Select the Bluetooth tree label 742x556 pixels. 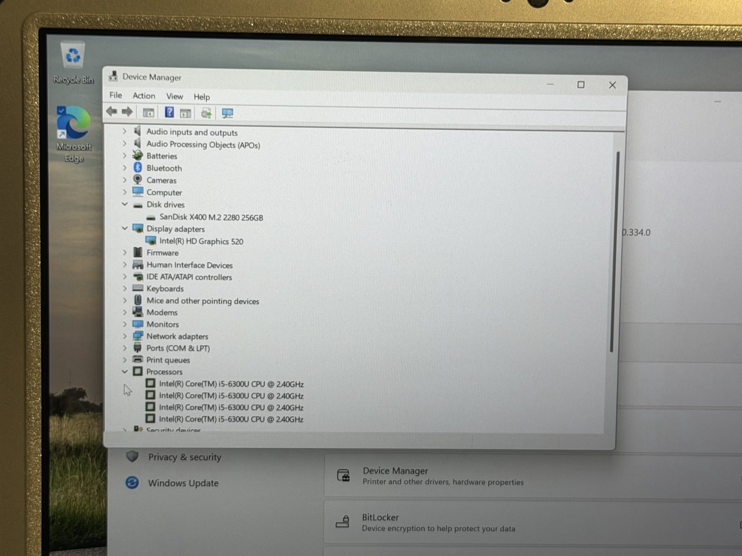(x=164, y=168)
